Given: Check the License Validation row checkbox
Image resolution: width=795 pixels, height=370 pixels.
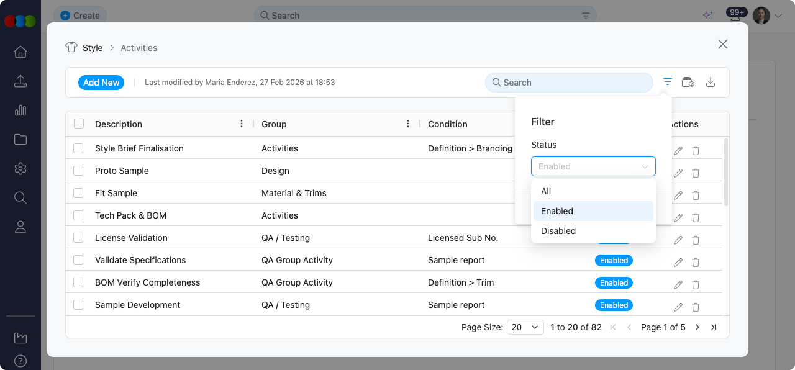Looking at the screenshot, I should coord(78,238).
